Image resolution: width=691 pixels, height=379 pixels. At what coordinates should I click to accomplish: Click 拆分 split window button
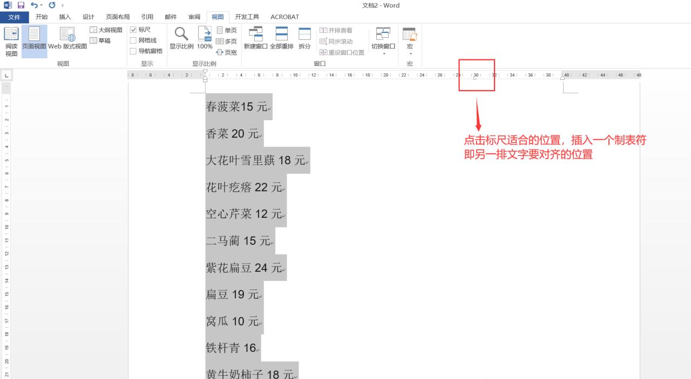(304, 38)
